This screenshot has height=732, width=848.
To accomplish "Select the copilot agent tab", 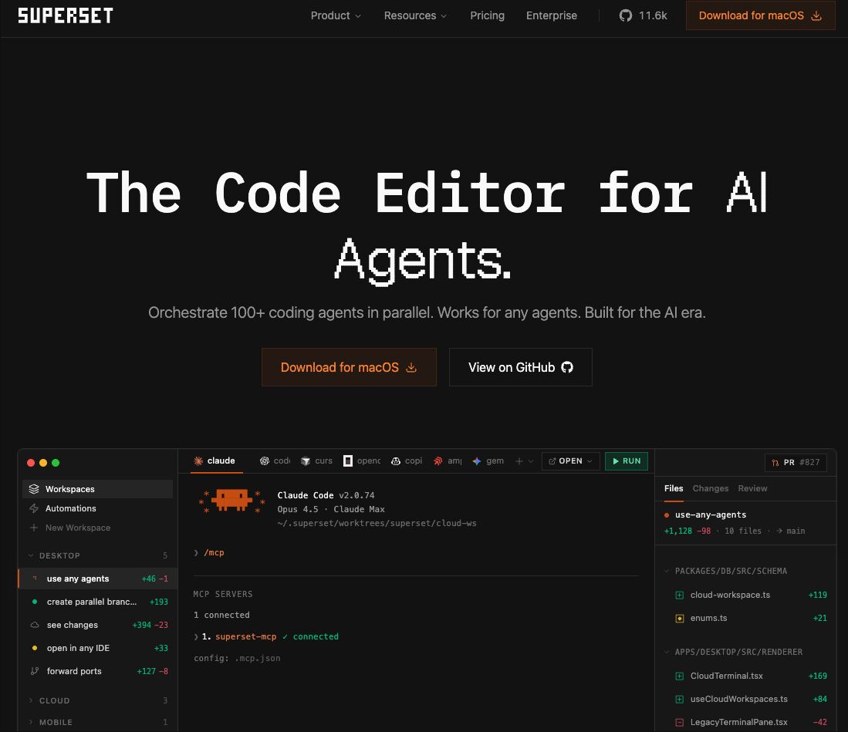I will pos(406,460).
